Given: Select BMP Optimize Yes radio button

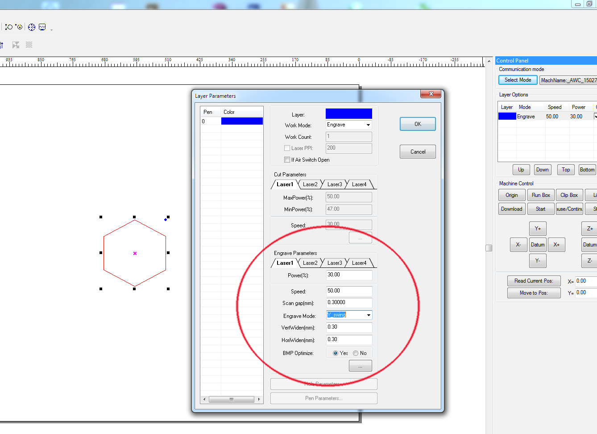Looking at the screenshot, I should pyautogui.click(x=336, y=353).
